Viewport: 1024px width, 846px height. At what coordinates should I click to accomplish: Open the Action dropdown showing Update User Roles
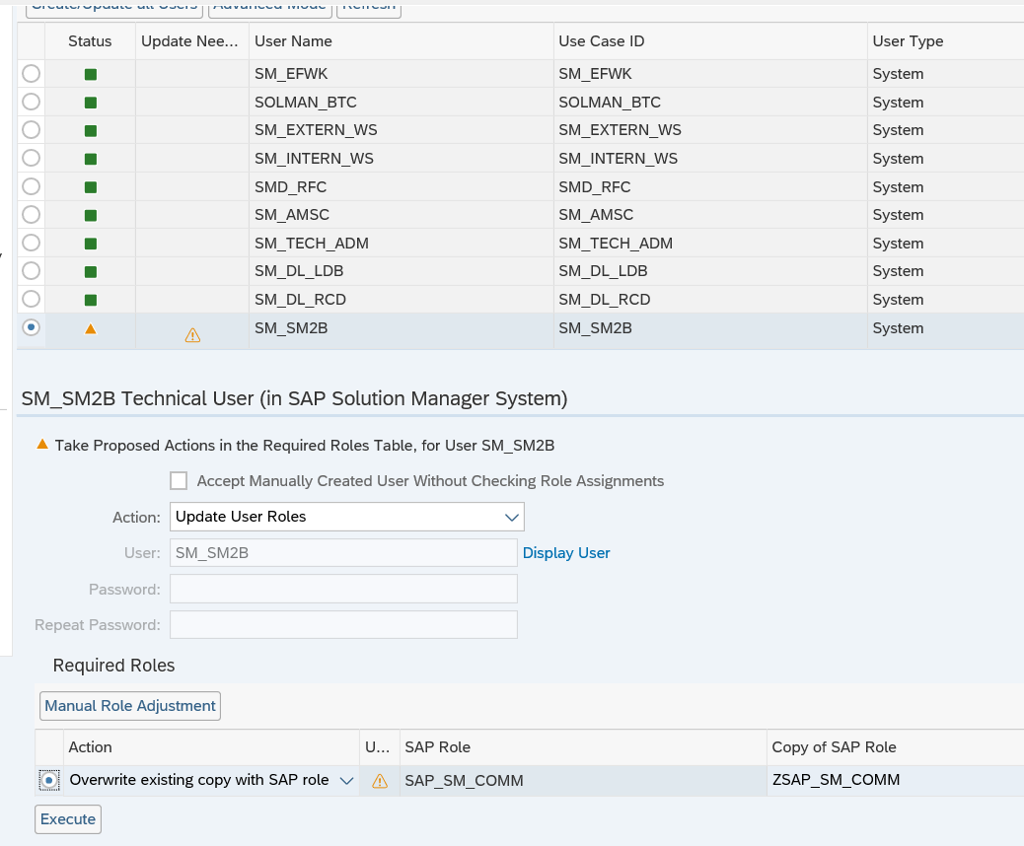(346, 517)
